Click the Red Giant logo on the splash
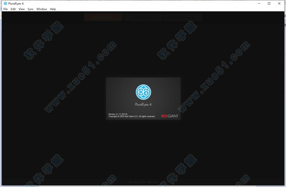286x187 pixels. tap(169, 116)
